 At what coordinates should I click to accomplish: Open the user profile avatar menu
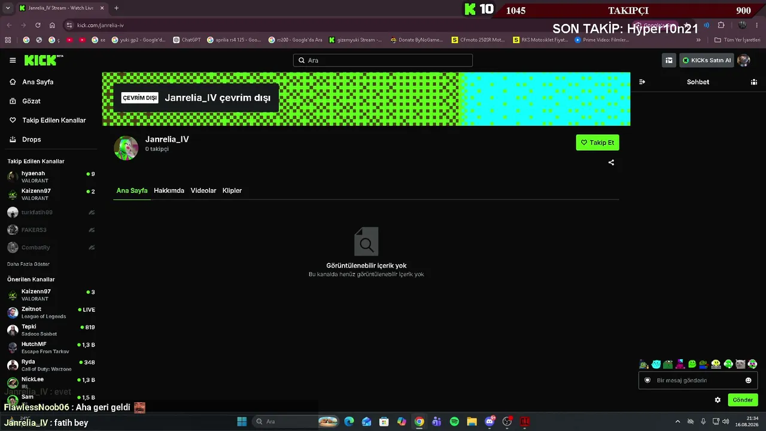point(743,60)
